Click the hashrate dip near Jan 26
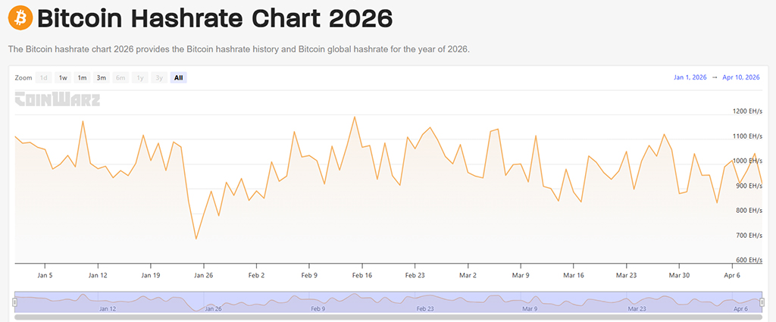Viewport: 776px width, 322px height. (196, 239)
